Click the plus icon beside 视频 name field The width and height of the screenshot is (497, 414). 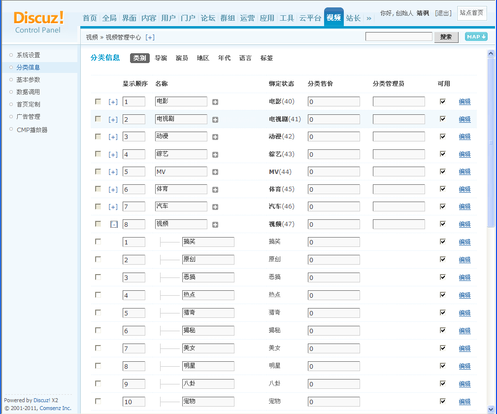[x=215, y=225]
